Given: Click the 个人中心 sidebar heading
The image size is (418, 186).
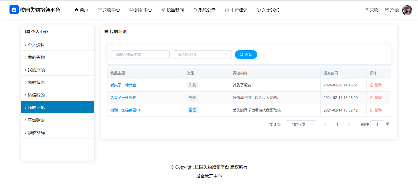Looking at the screenshot, I should pyautogui.click(x=36, y=32).
